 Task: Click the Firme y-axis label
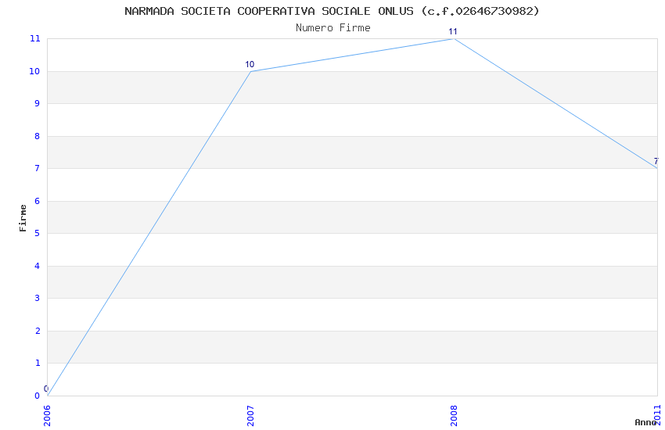[23, 218]
